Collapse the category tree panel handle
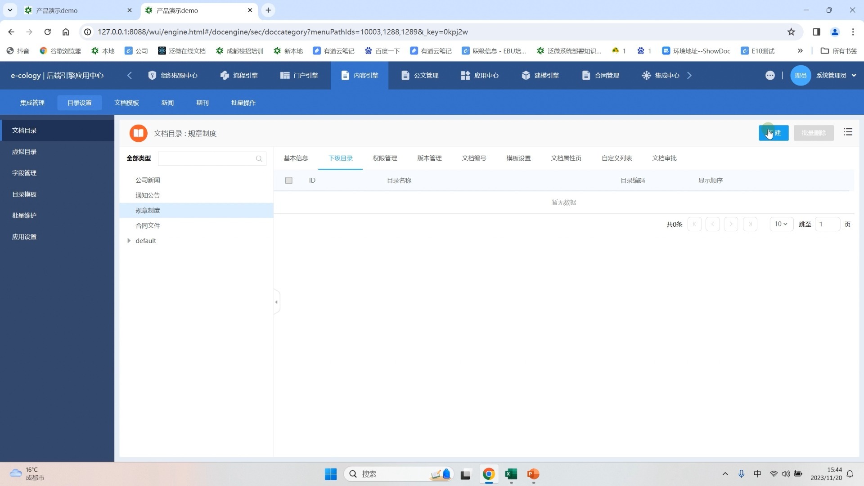 tap(276, 302)
